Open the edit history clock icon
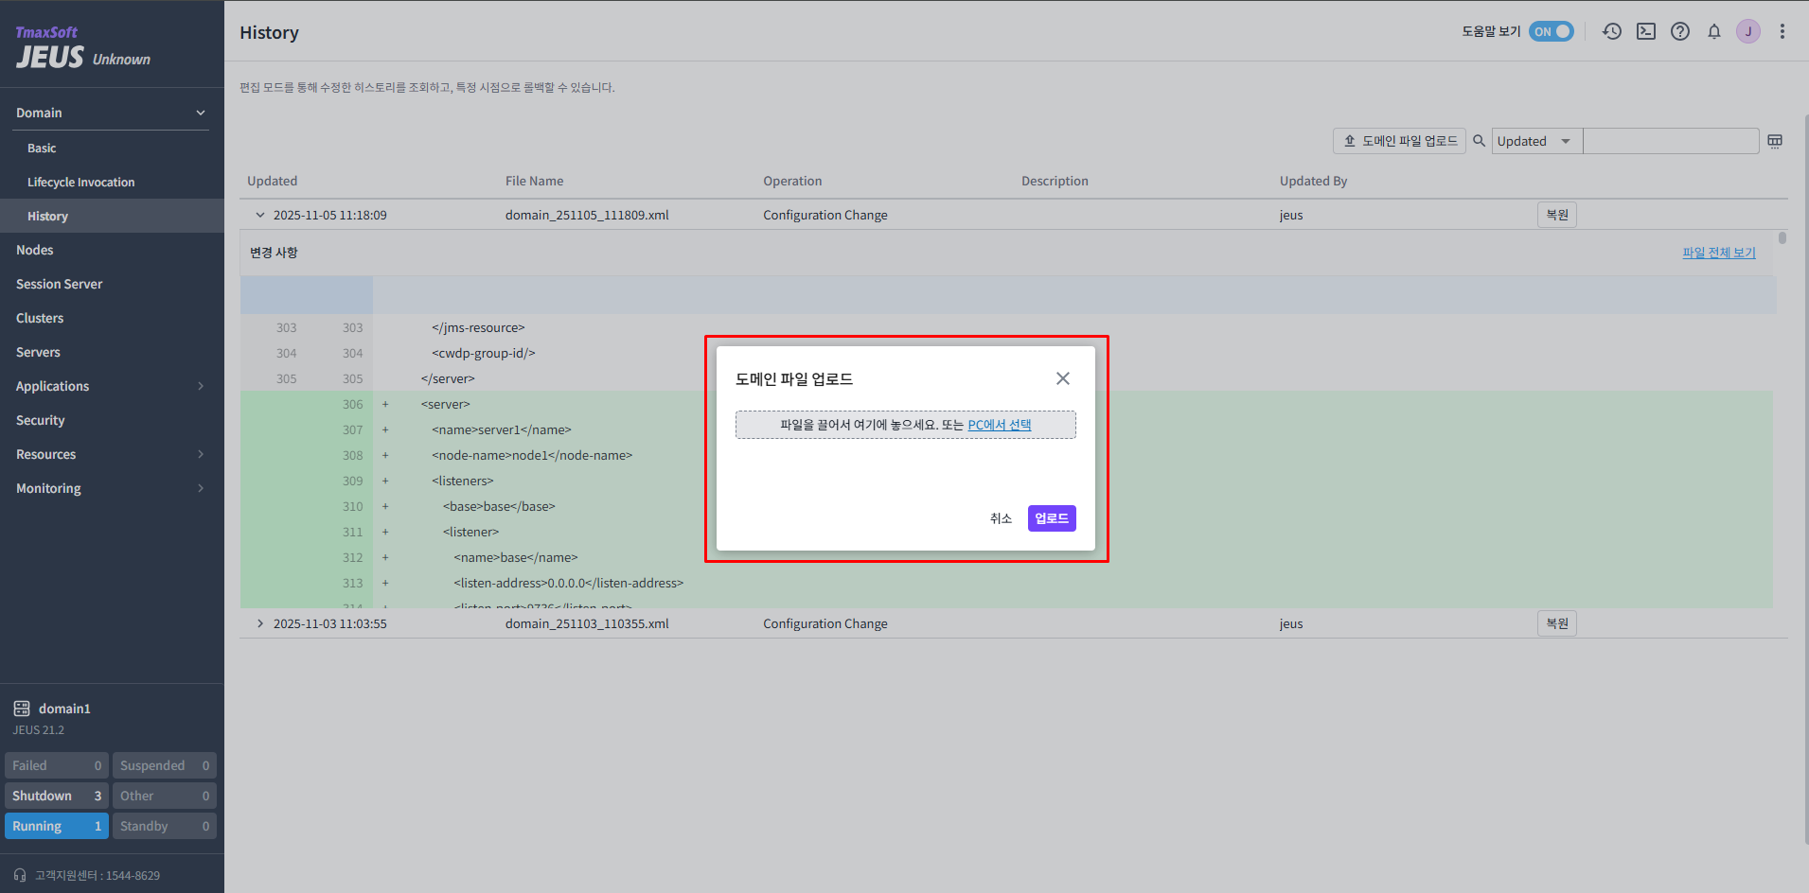 [1612, 31]
